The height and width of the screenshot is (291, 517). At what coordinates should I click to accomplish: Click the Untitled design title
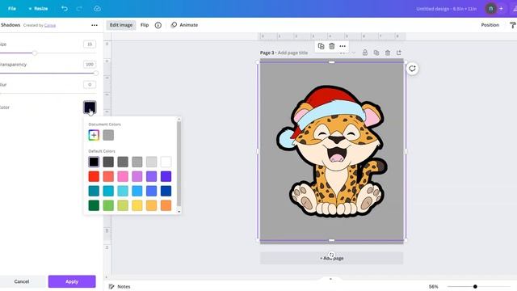[446, 9]
